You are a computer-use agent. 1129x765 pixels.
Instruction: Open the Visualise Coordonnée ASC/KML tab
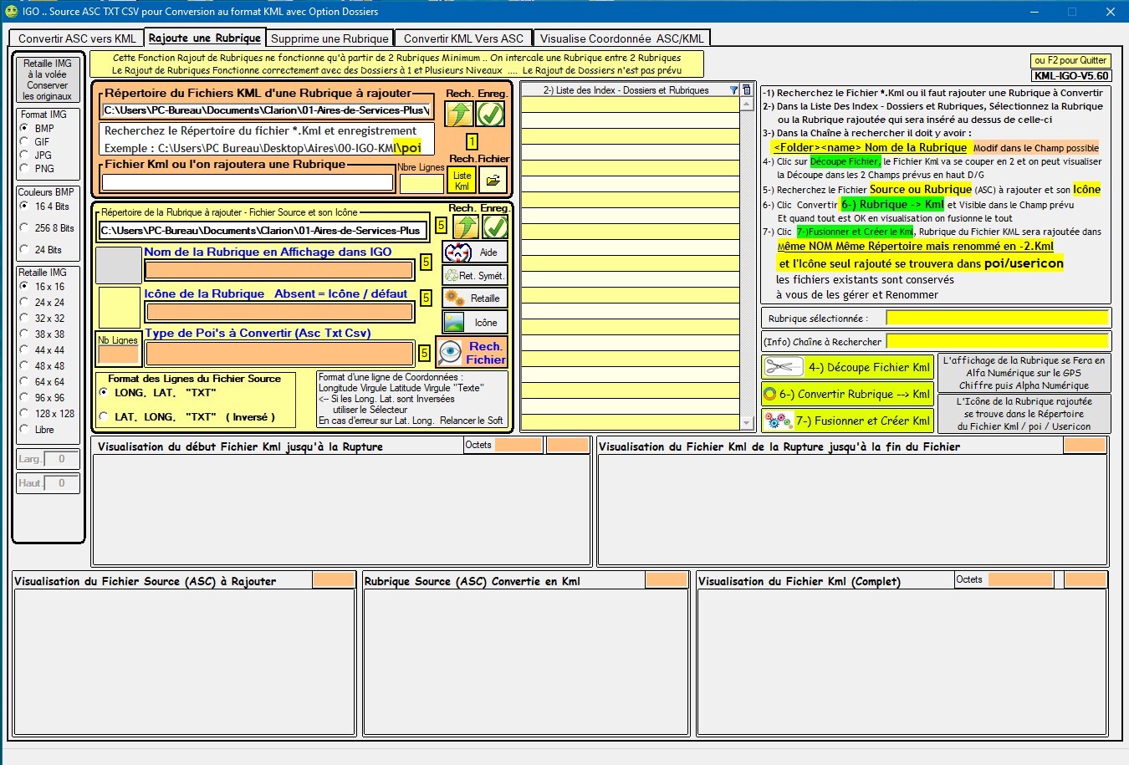pyautogui.click(x=621, y=38)
